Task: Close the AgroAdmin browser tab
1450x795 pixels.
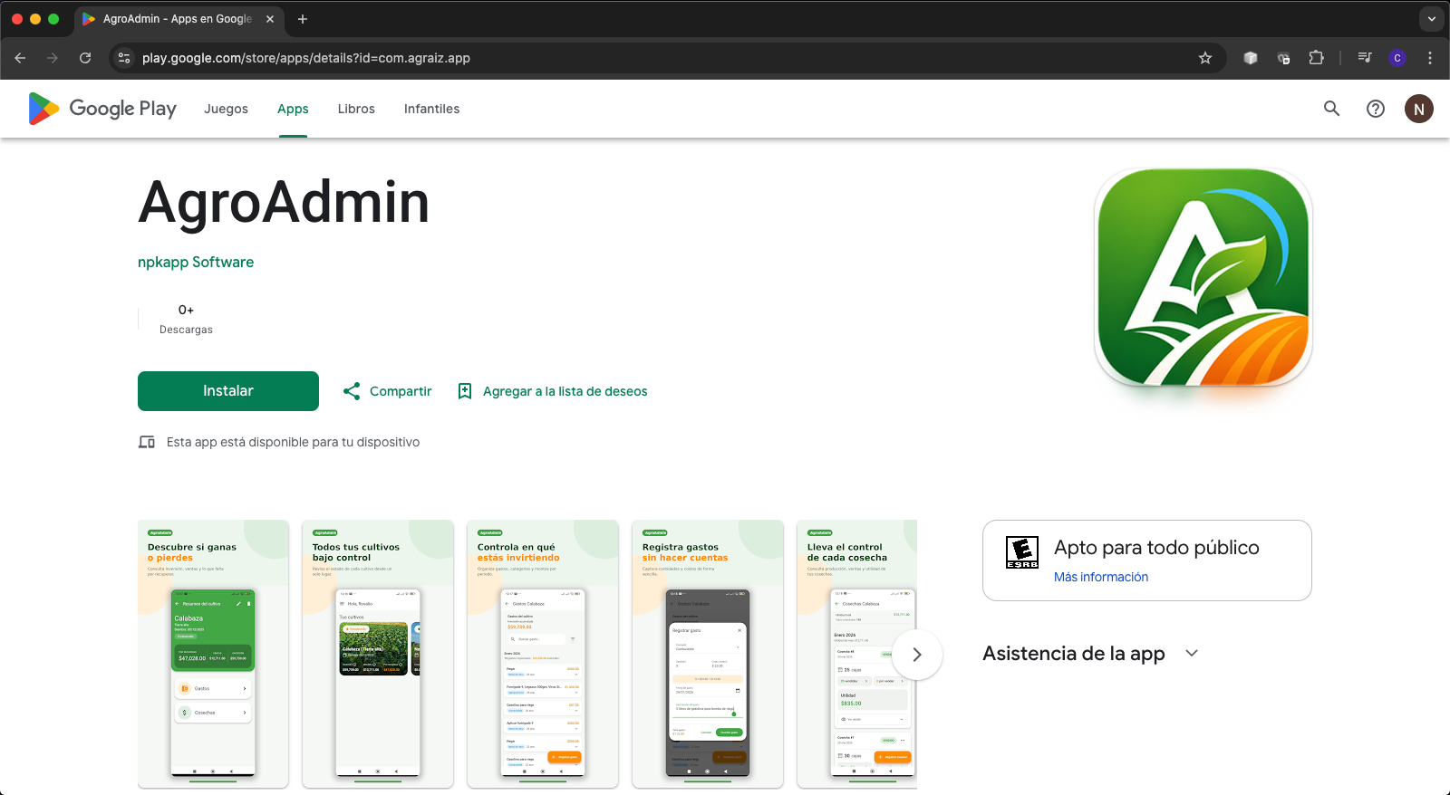Action: click(x=270, y=19)
